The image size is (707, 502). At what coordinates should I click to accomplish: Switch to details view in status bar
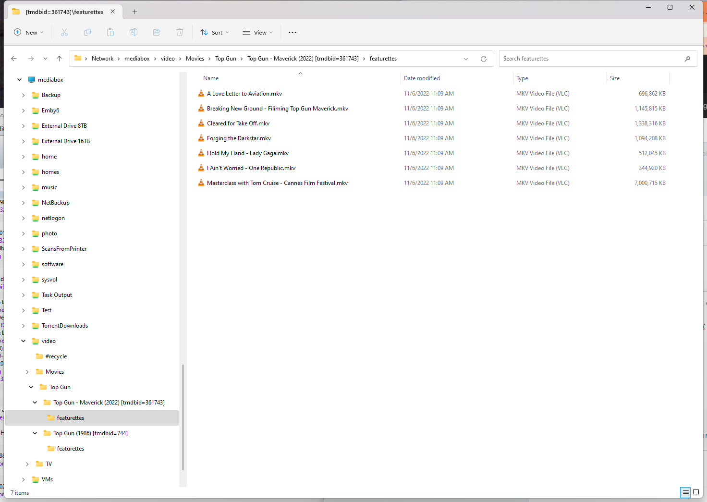685,492
